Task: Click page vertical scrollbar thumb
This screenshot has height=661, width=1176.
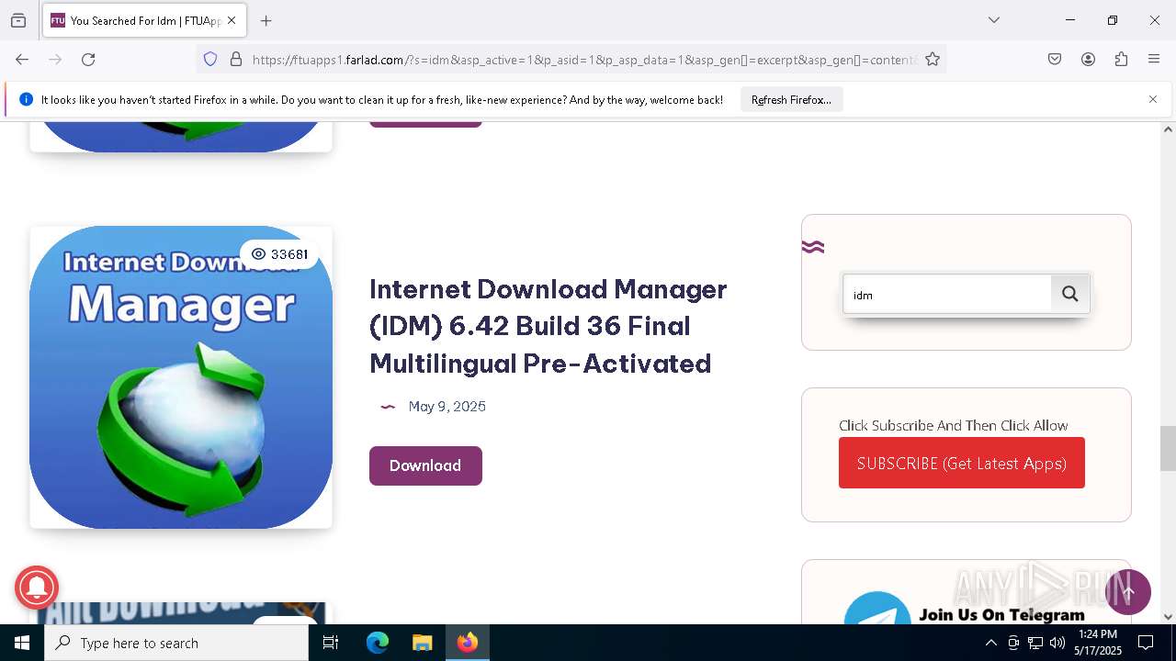Action: click(1168, 448)
